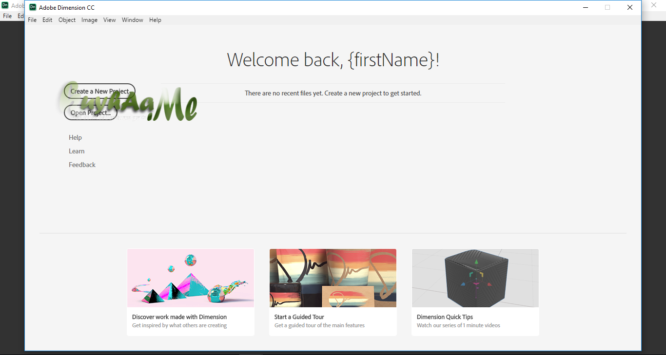Click 'Get inspired by what others are creating'
This screenshot has width=666, height=355.
(x=179, y=325)
